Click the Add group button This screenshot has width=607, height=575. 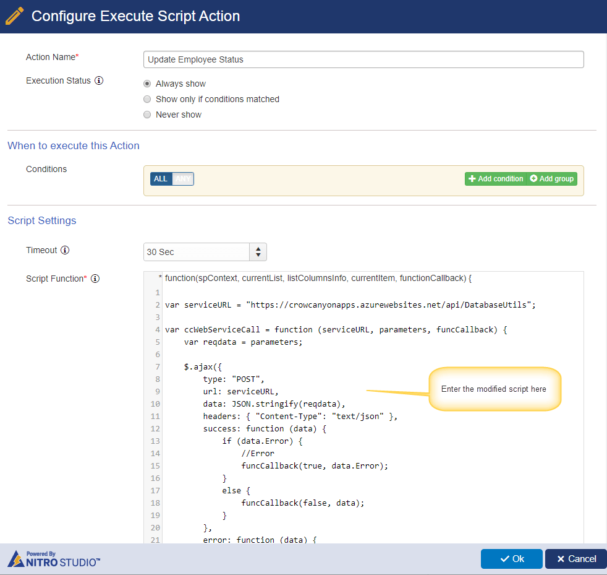point(552,179)
